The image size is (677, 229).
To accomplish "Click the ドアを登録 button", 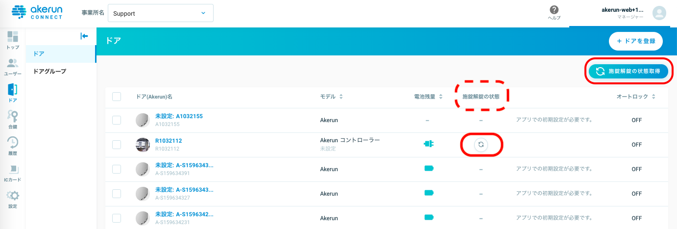I will click(636, 41).
